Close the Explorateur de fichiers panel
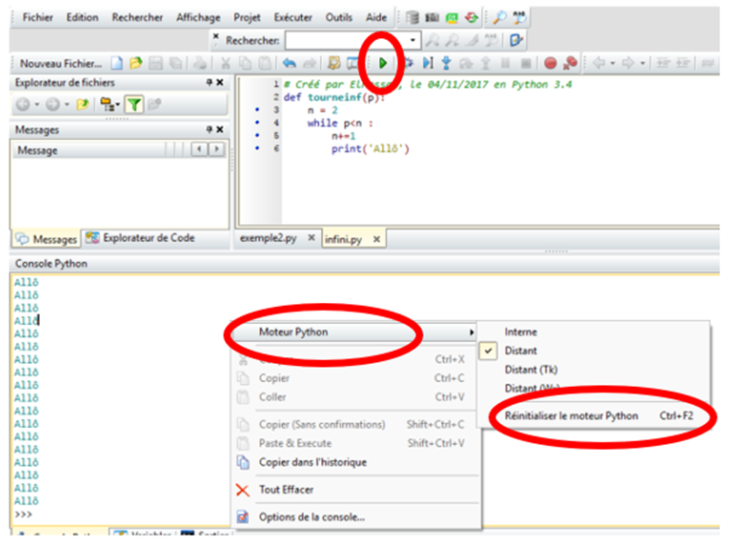 [220, 83]
